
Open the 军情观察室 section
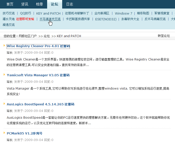pyautogui.click(x=162, y=13)
